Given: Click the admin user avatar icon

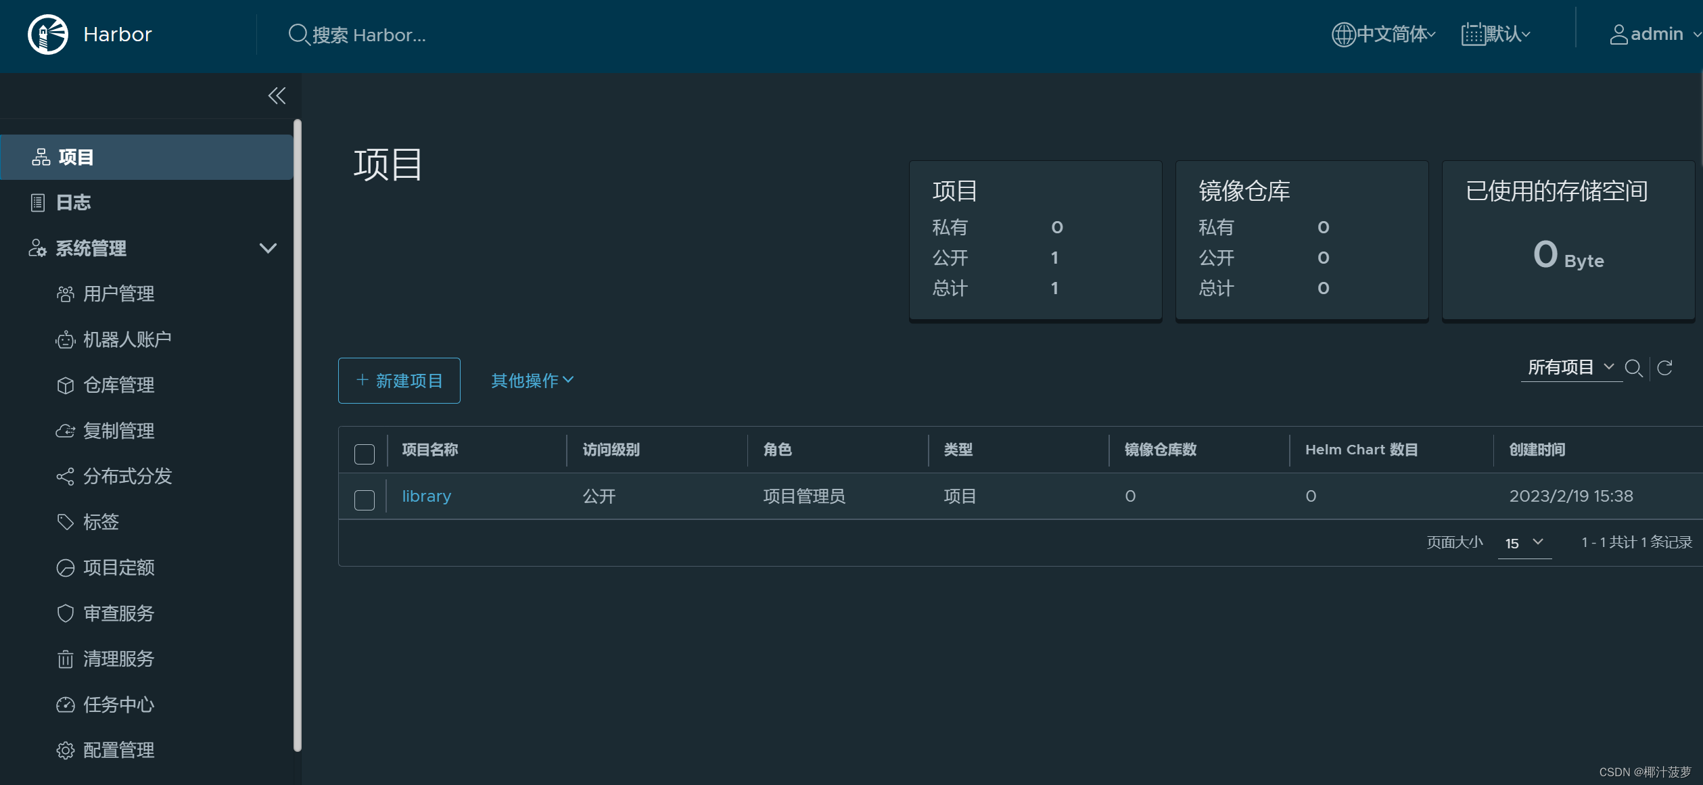Looking at the screenshot, I should pos(1618,34).
